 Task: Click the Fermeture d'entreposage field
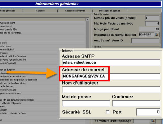point(142,121)
